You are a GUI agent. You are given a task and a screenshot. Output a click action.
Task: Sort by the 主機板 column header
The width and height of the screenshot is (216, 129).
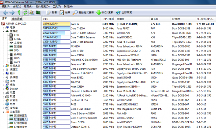(x=132, y=19)
